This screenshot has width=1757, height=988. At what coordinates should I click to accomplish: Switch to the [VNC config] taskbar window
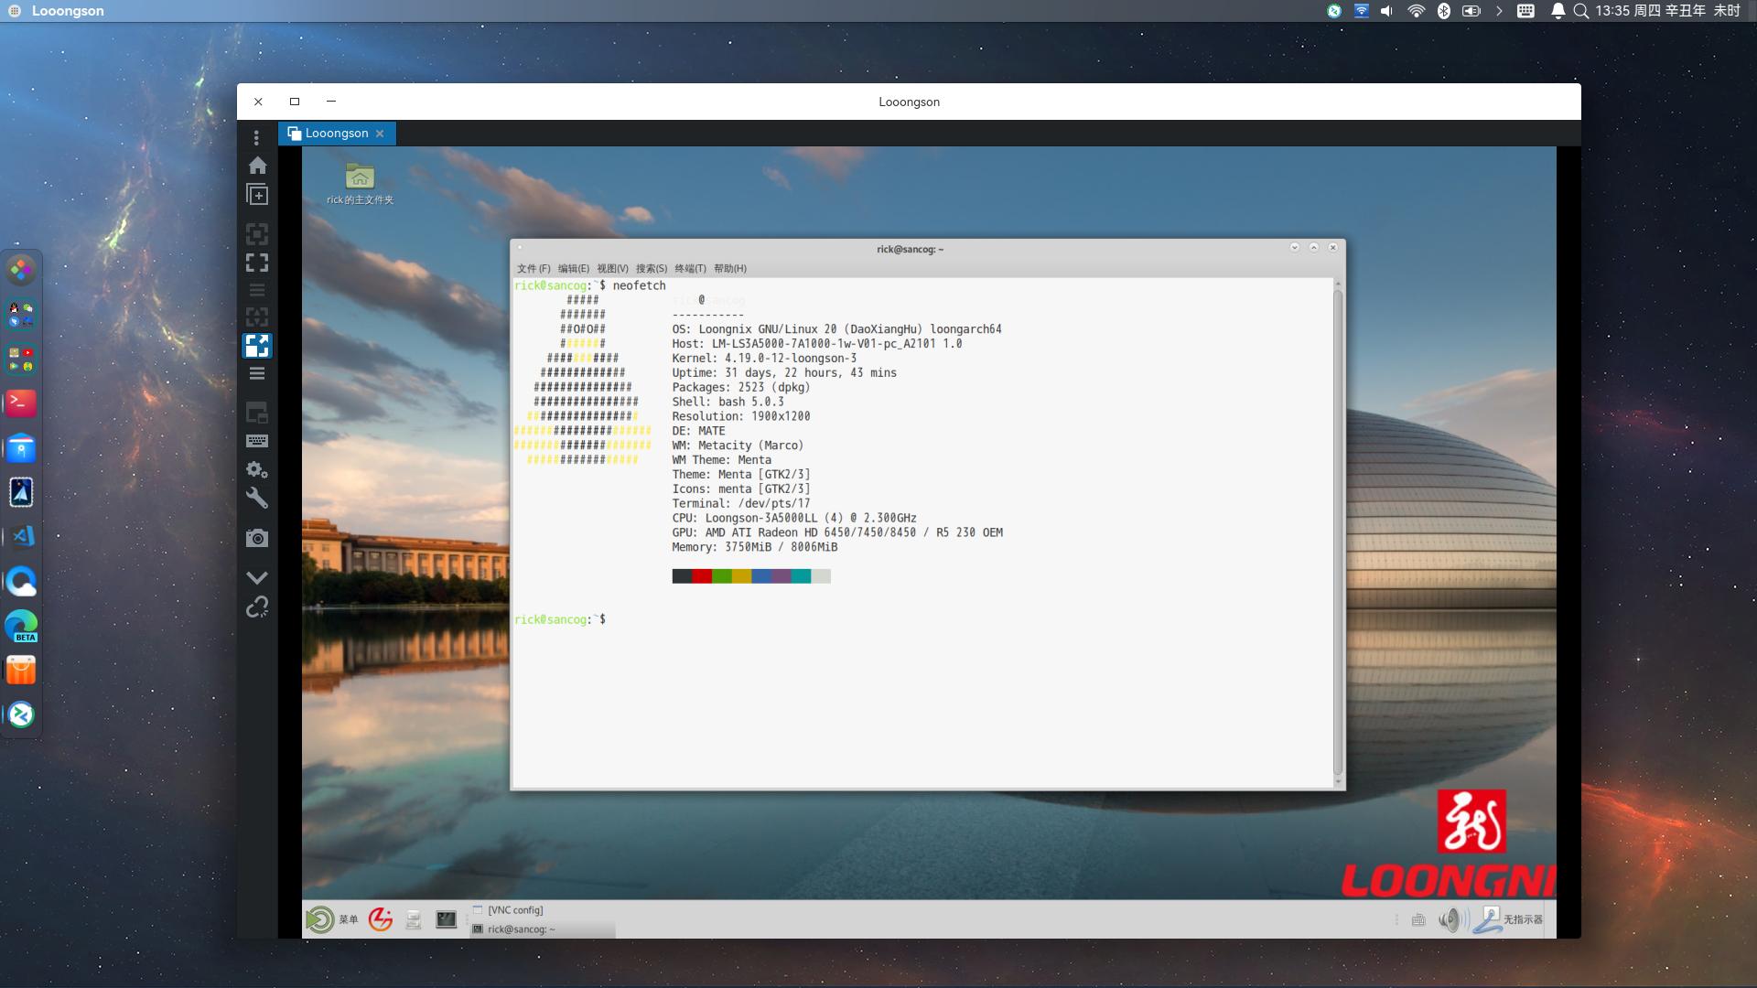click(514, 910)
